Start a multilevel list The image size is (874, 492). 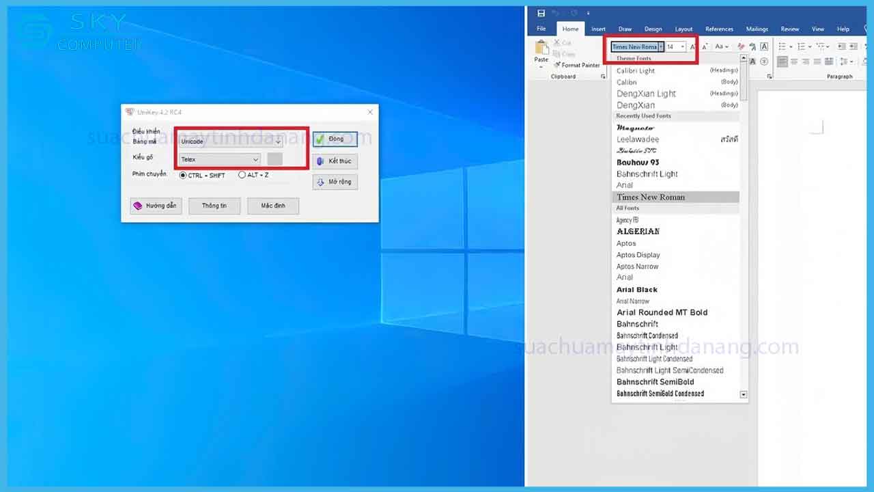821,46
